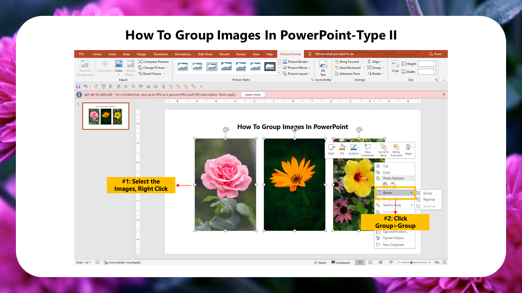The width and height of the screenshot is (522, 293).
Task: Open the Change Picture dropdown
Action: click(x=153, y=68)
